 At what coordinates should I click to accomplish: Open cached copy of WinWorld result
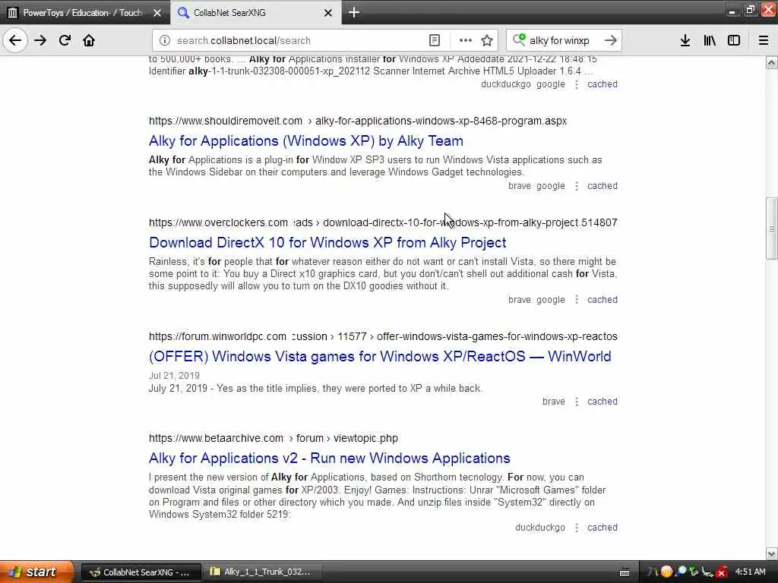coord(602,402)
